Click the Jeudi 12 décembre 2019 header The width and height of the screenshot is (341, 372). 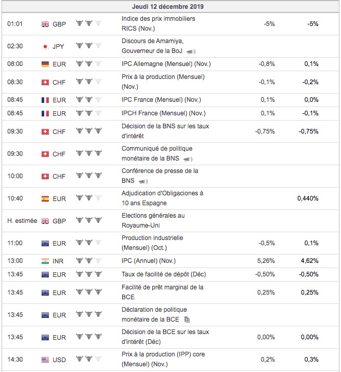point(170,7)
